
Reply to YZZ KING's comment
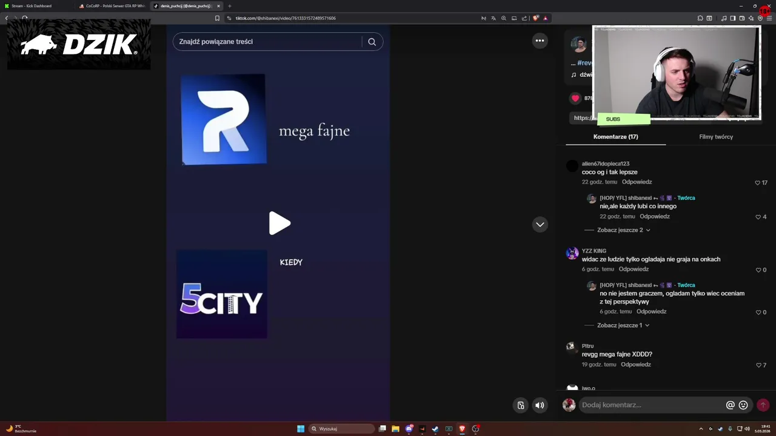(x=634, y=269)
